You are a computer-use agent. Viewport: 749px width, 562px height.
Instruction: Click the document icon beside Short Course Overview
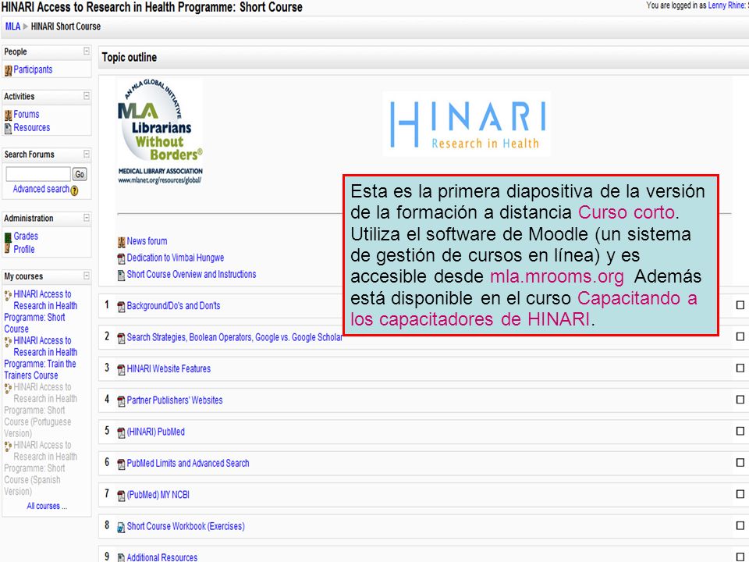pyautogui.click(x=122, y=276)
